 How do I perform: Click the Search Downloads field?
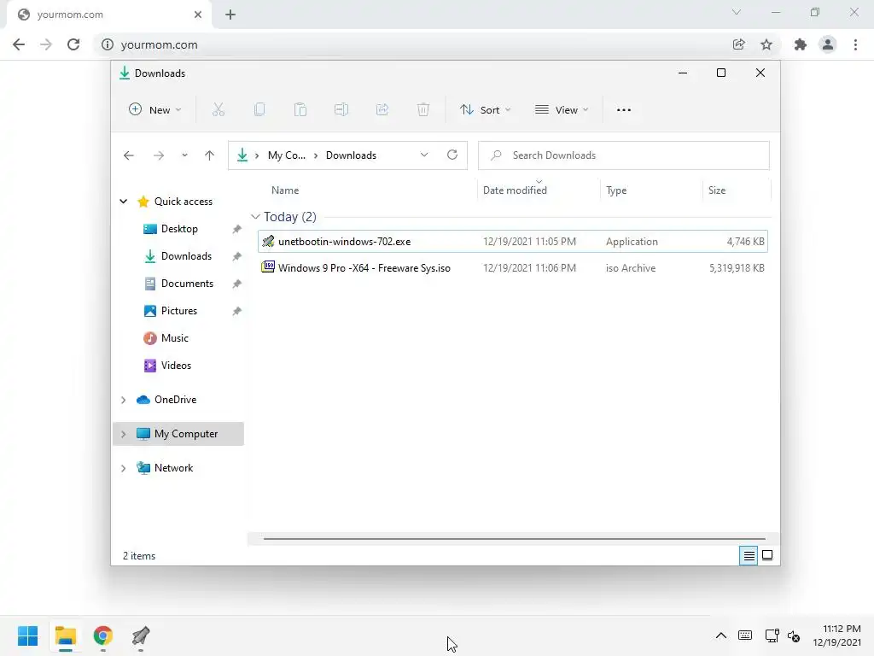point(624,155)
